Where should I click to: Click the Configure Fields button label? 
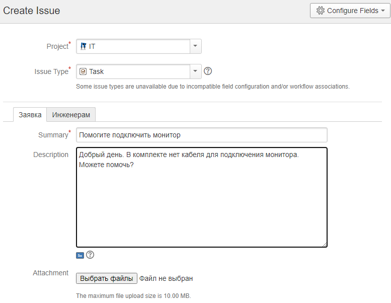click(352, 11)
